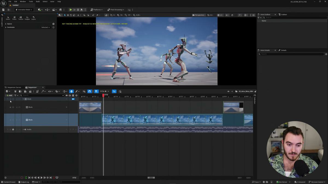Toggle the lock on the Shots track

[10, 107]
